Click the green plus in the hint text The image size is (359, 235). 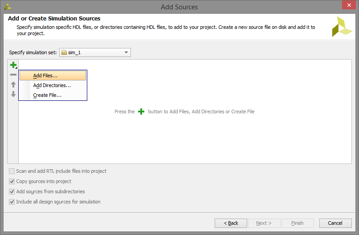[x=141, y=112]
